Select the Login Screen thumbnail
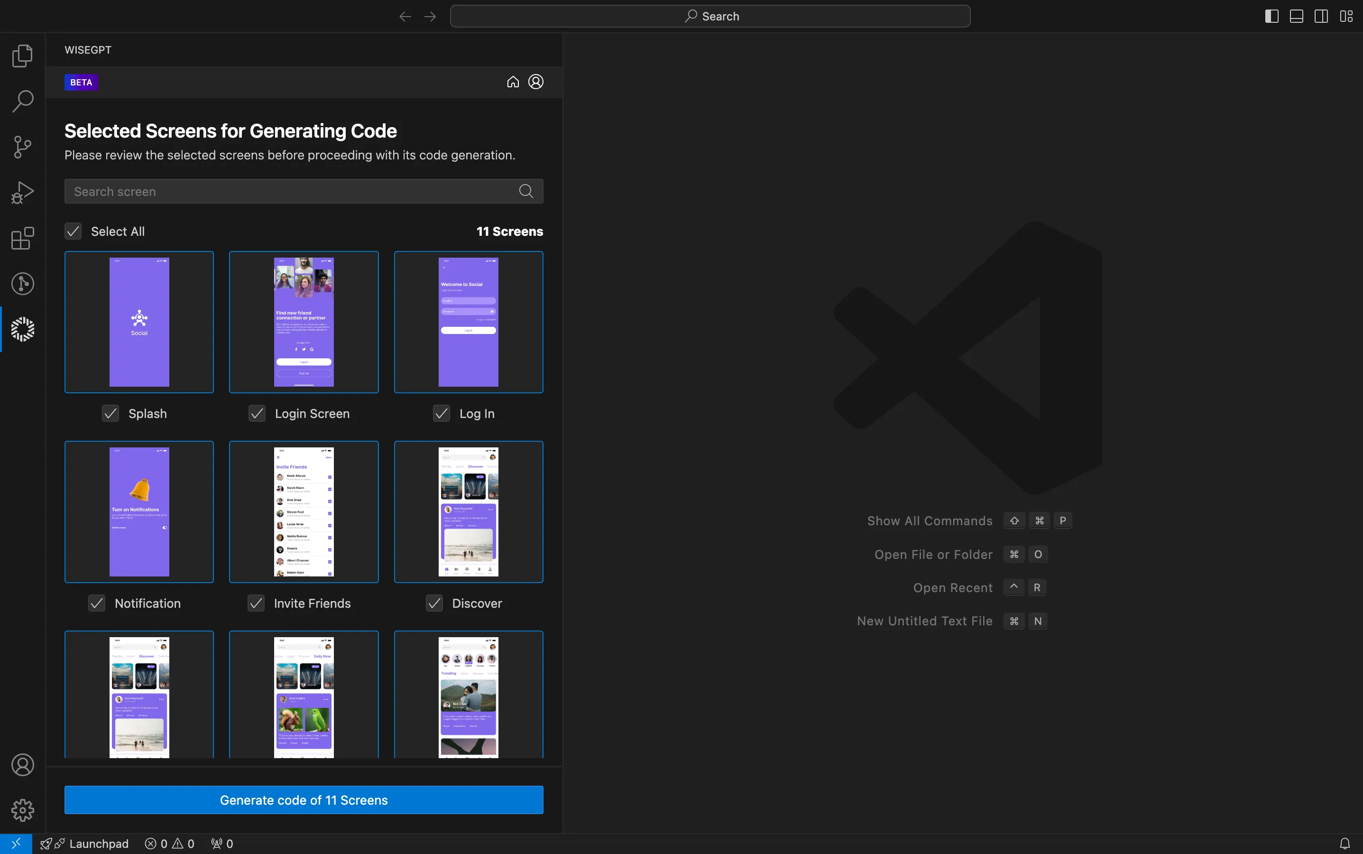The width and height of the screenshot is (1363, 854). 304,321
